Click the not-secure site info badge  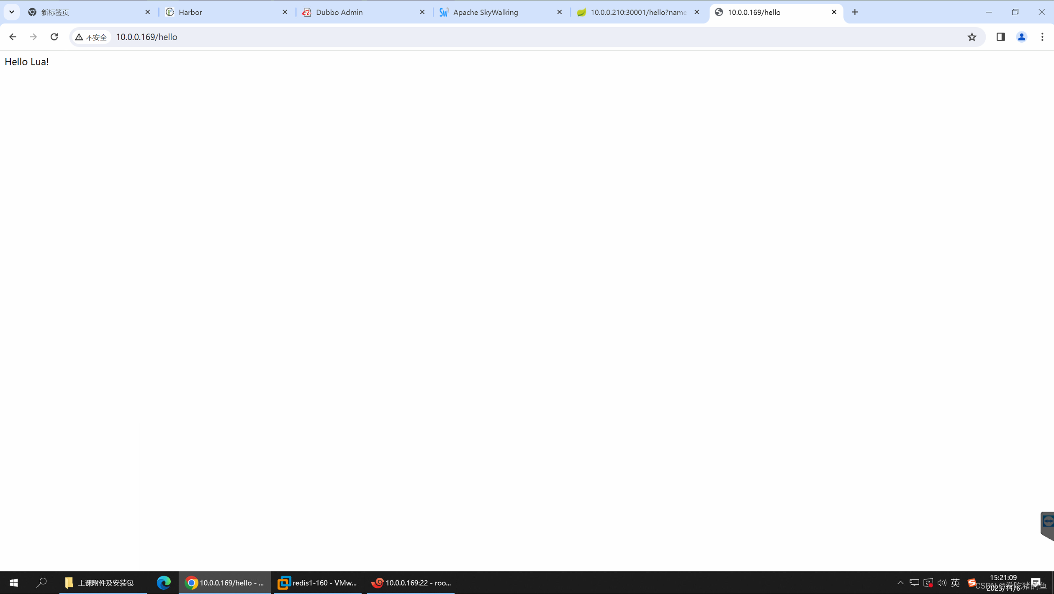pos(91,37)
